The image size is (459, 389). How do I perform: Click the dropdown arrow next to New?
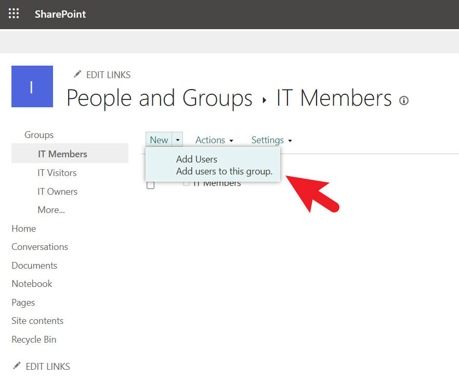point(178,140)
